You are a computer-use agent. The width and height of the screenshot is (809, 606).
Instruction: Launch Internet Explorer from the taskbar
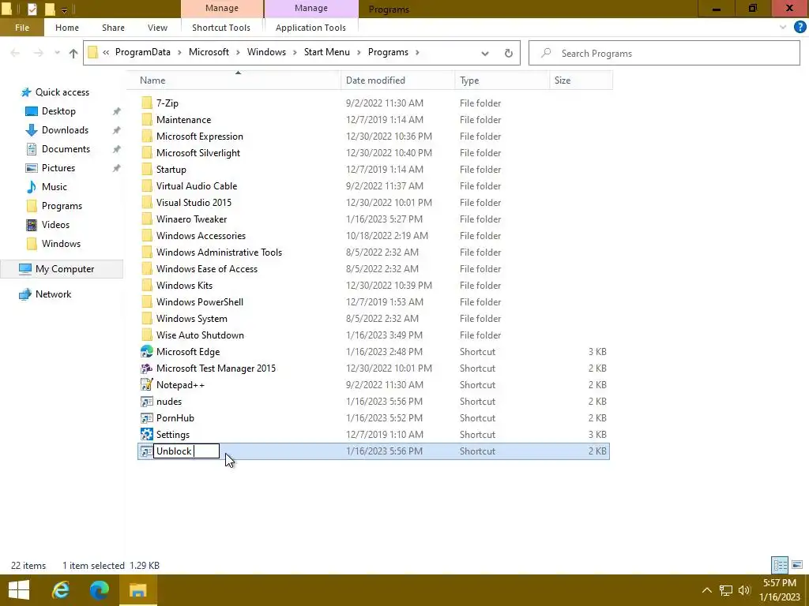tap(60, 590)
